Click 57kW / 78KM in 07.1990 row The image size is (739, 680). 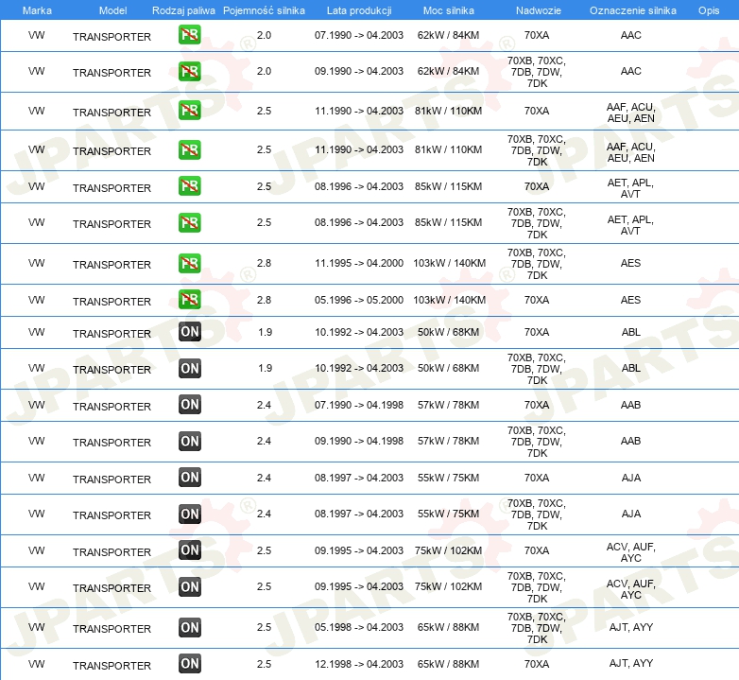[x=448, y=405]
